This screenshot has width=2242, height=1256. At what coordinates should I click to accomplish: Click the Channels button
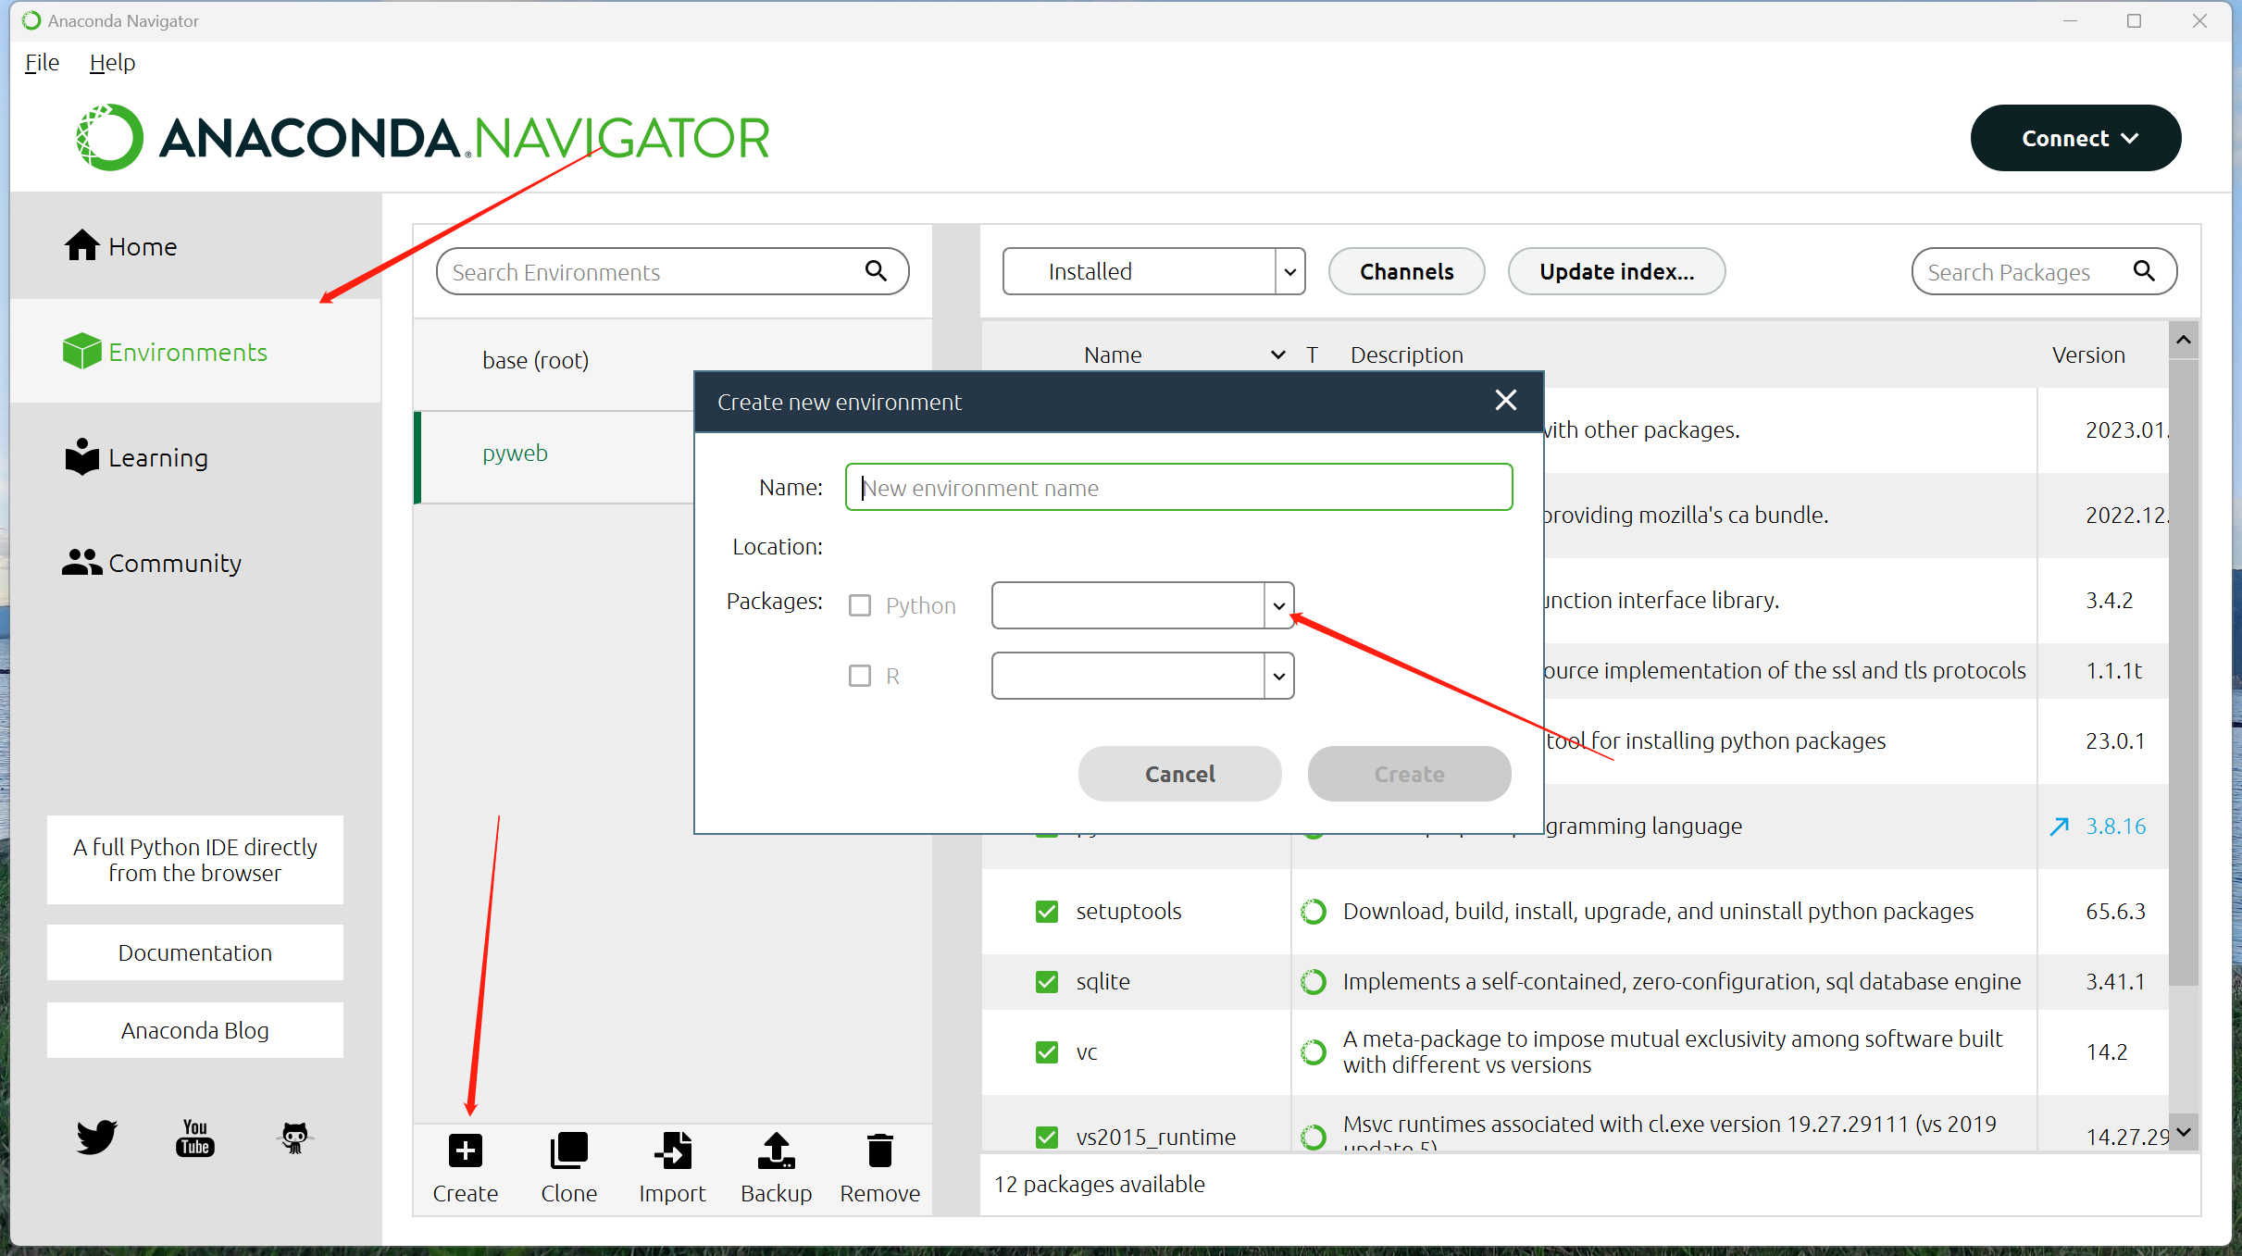1406,271
